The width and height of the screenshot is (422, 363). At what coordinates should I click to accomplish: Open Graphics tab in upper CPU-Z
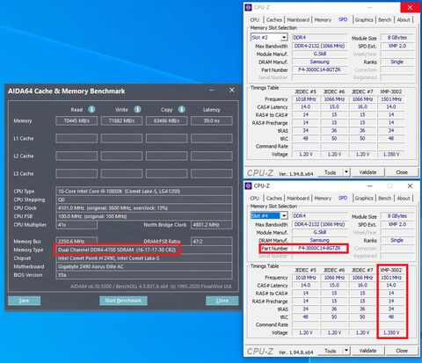click(x=364, y=19)
